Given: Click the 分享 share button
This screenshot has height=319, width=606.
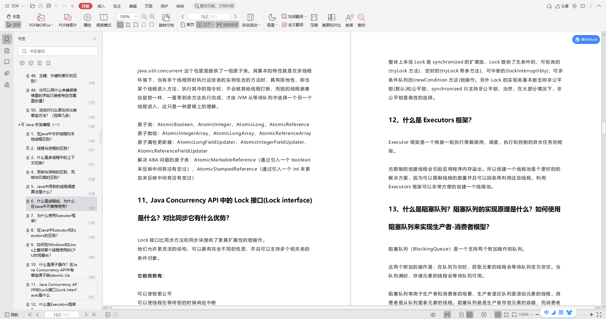Looking at the screenshot, I should [x=562, y=6].
